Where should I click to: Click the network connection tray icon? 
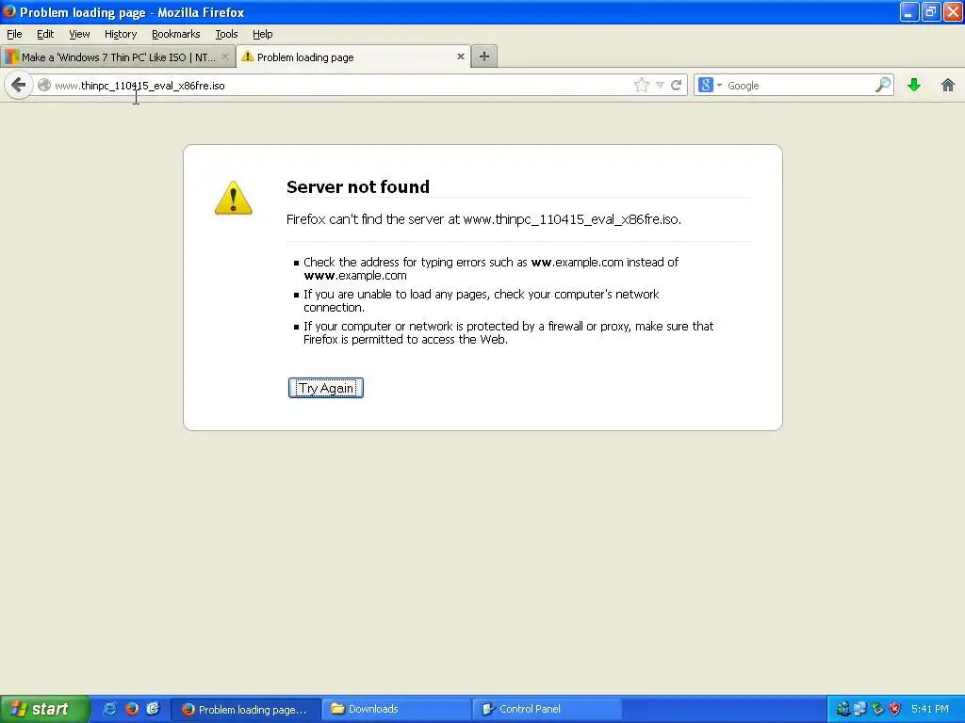click(x=860, y=709)
